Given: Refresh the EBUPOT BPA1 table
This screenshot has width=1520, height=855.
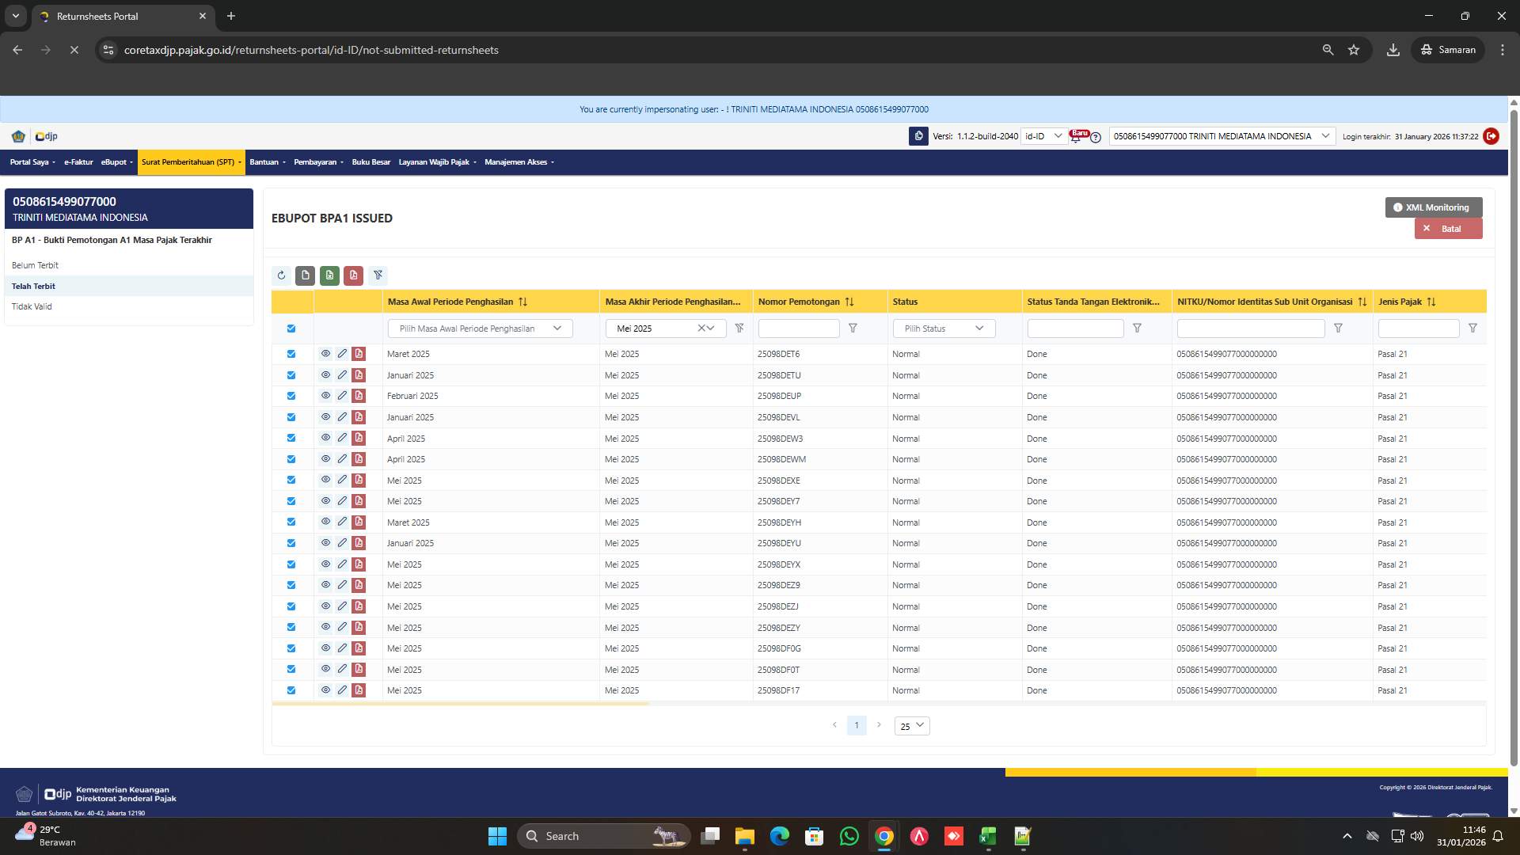Looking at the screenshot, I should tap(281, 275).
